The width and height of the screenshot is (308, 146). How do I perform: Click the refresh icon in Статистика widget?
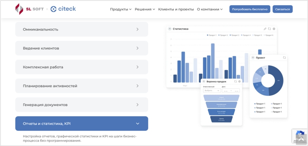(x=269, y=29)
